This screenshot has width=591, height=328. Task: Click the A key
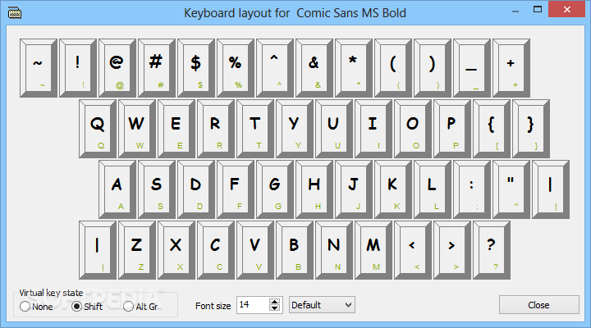click(x=117, y=189)
